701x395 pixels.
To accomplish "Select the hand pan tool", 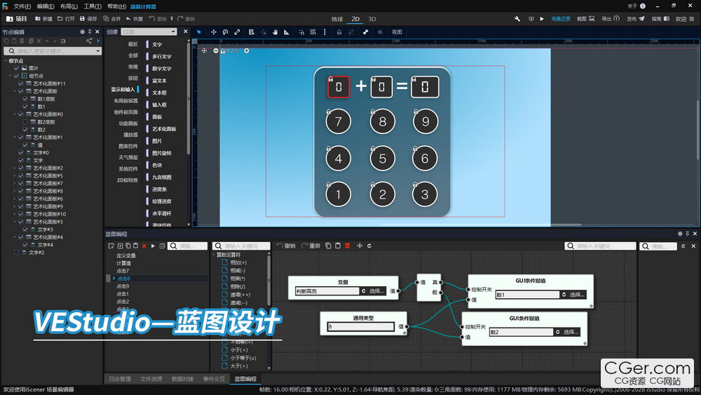I will [275, 32].
